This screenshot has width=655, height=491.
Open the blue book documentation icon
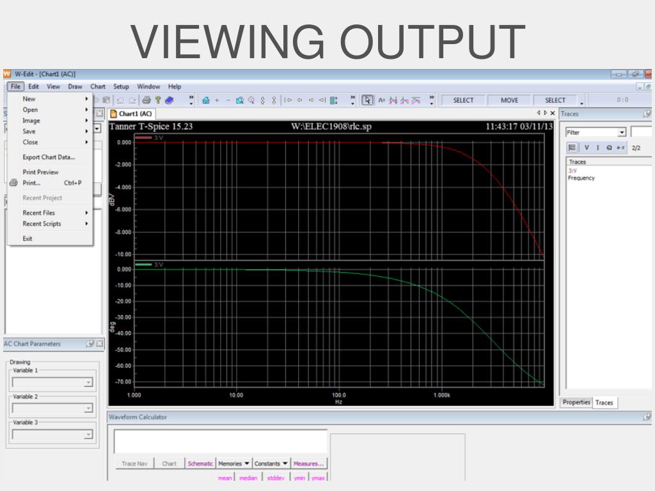(169, 100)
